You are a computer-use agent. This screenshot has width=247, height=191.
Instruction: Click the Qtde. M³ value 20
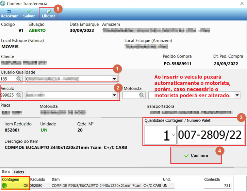click(80, 130)
